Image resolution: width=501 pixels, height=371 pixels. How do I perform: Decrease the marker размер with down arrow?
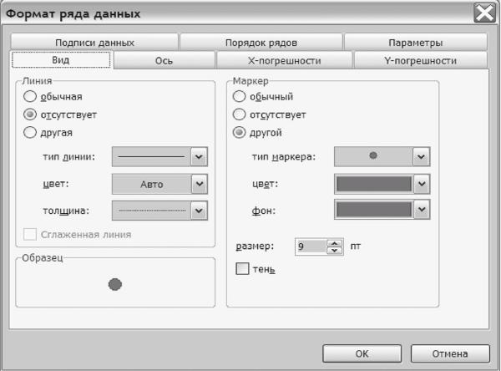tap(335, 250)
